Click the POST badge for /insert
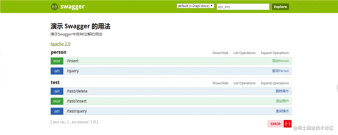This screenshot has width=338, height=135. [x=57, y=61]
